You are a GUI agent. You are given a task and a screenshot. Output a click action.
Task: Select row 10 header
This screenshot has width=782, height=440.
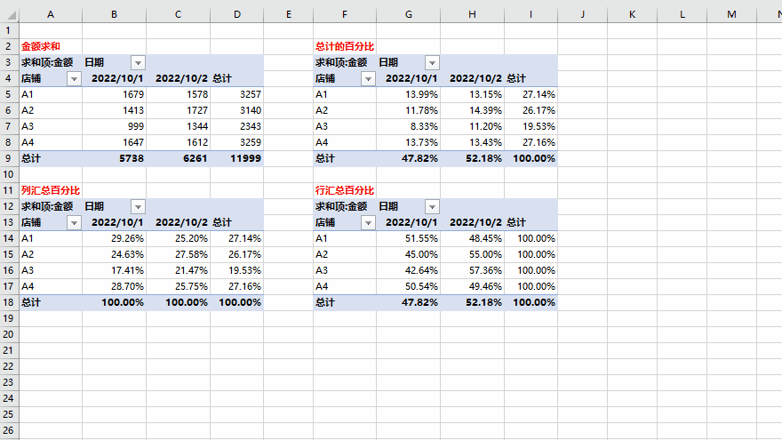[x=9, y=174]
